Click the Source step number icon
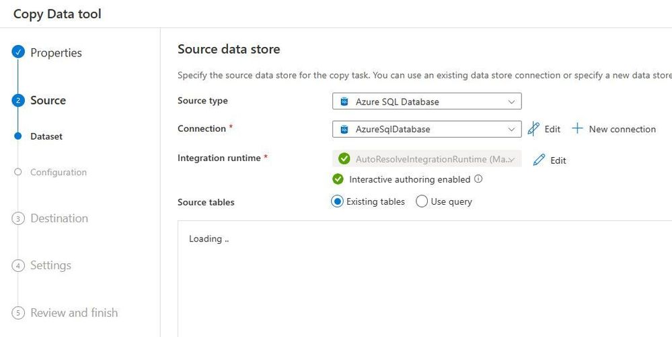The width and height of the screenshot is (672, 337). pyautogui.click(x=19, y=101)
